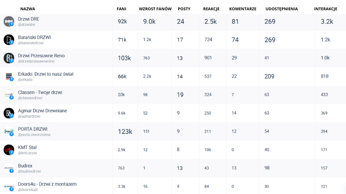Image resolution: width=346 pixels, height=194 pixels.
Task: Open Doors4u - Drzwi z montażem link
Action: 47,184
